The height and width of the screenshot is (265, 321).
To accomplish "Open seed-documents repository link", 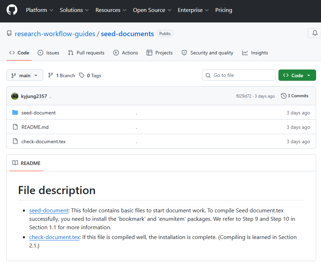I will pyautogui.click(x=127, y=34).
